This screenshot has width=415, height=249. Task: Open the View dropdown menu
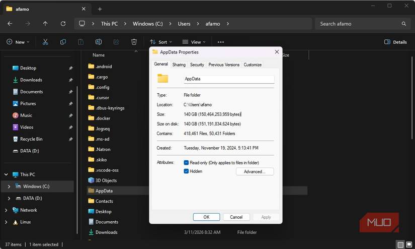[x=194, y=42]
